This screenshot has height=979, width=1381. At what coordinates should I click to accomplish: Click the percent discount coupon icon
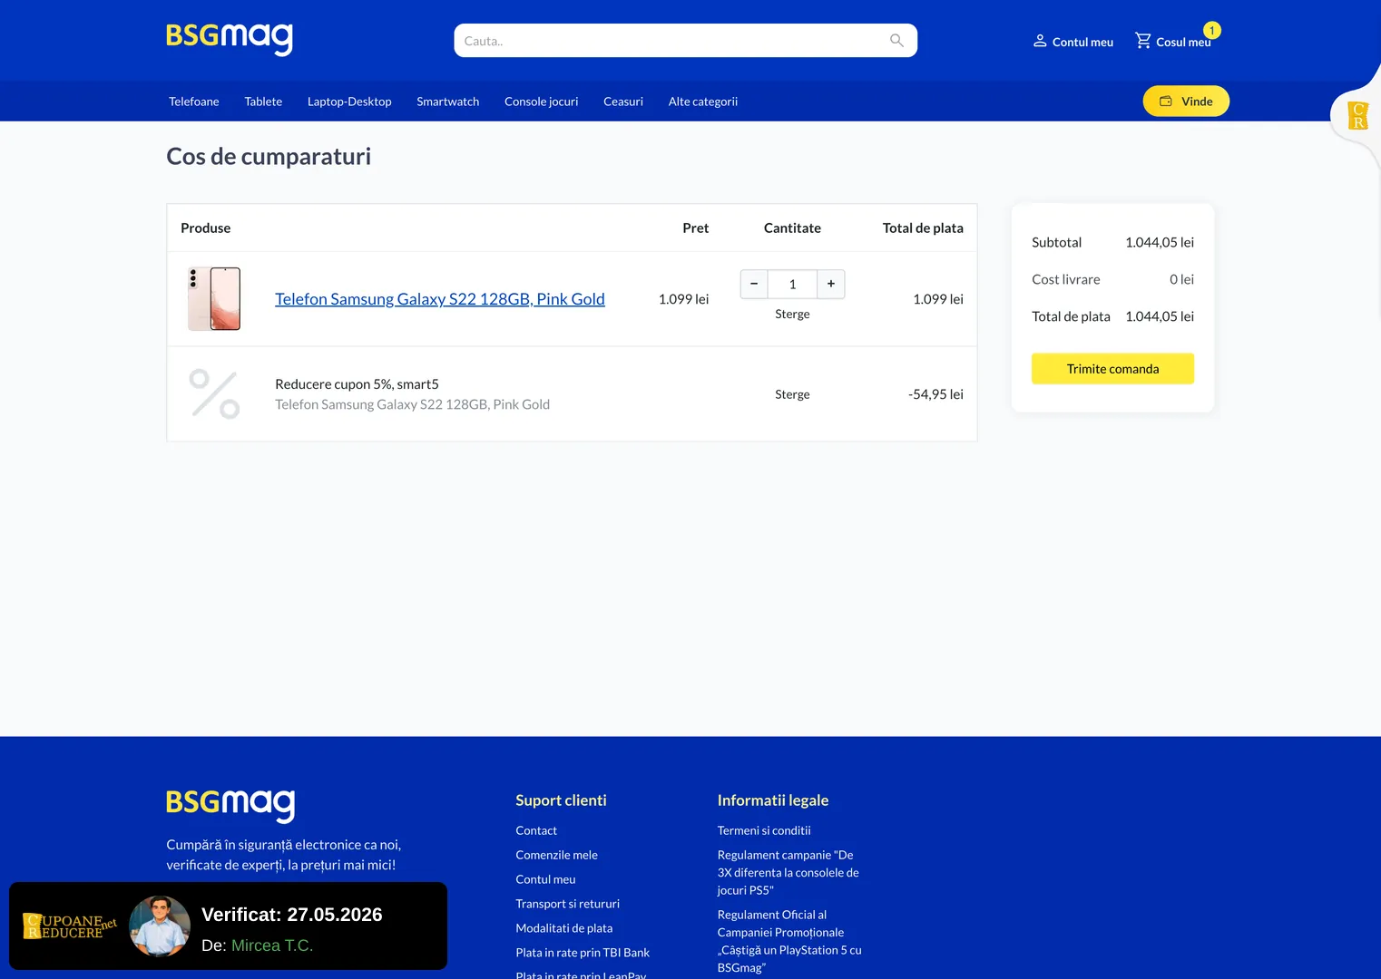tap(214, 393)
